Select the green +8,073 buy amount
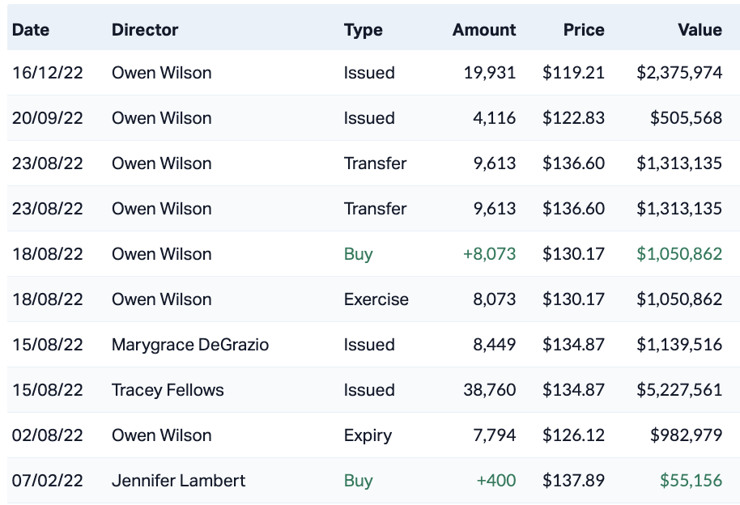This screenshot has height=505, width=740. (489, 254)
